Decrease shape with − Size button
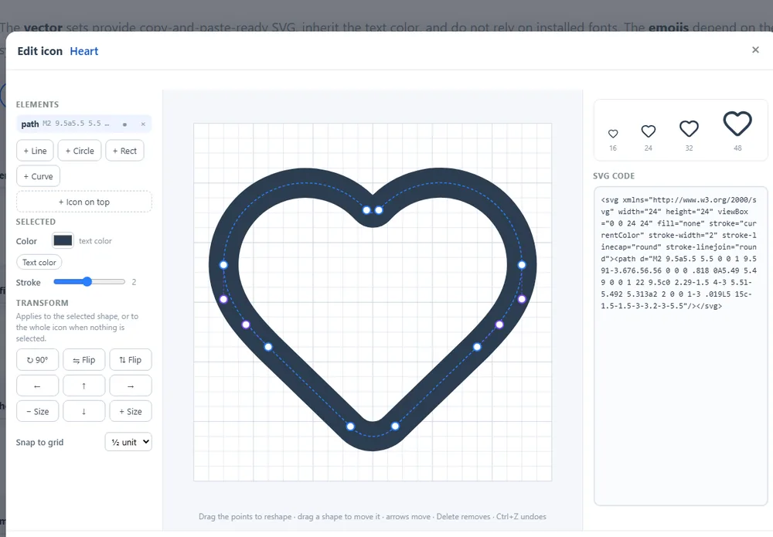The image size is (773, 537). tap(37, 411)
